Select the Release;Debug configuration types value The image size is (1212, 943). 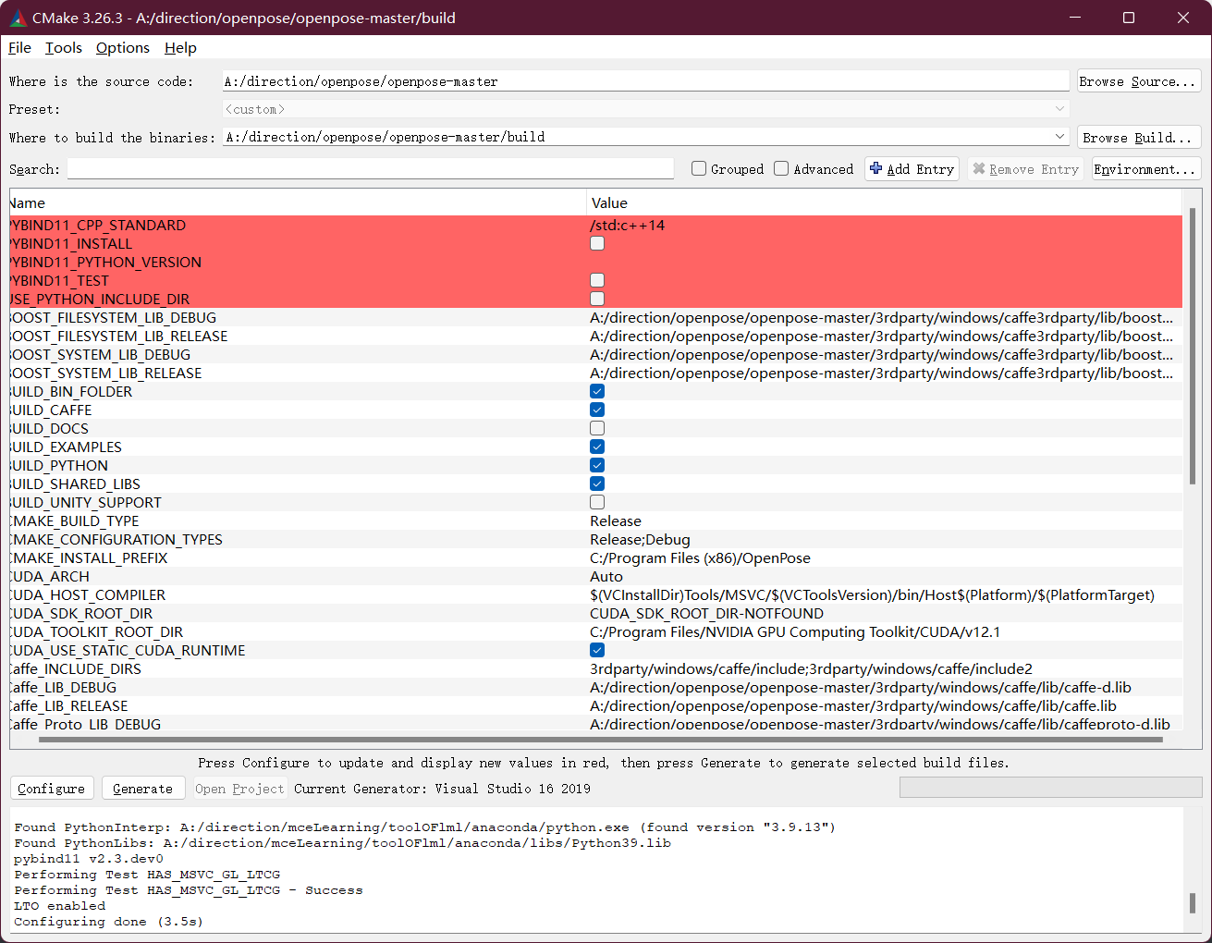(x=640, y=539)
